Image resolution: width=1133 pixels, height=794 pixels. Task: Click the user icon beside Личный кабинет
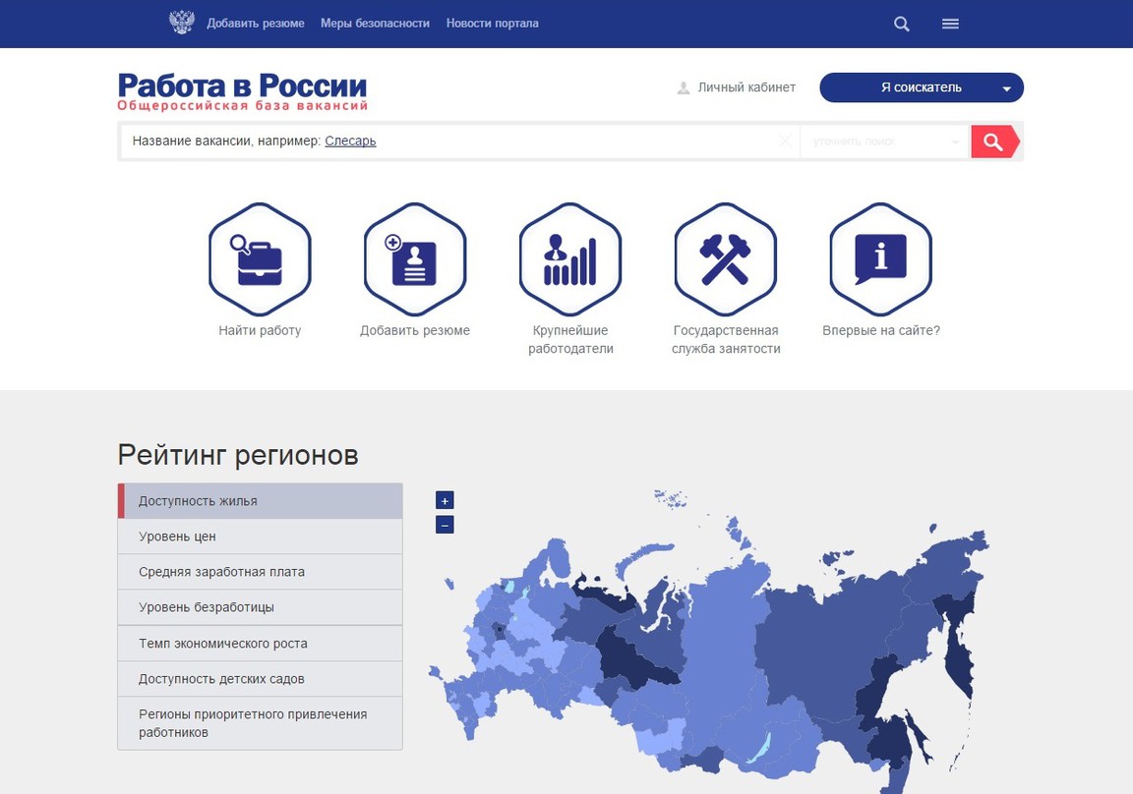tap(683, 88)
